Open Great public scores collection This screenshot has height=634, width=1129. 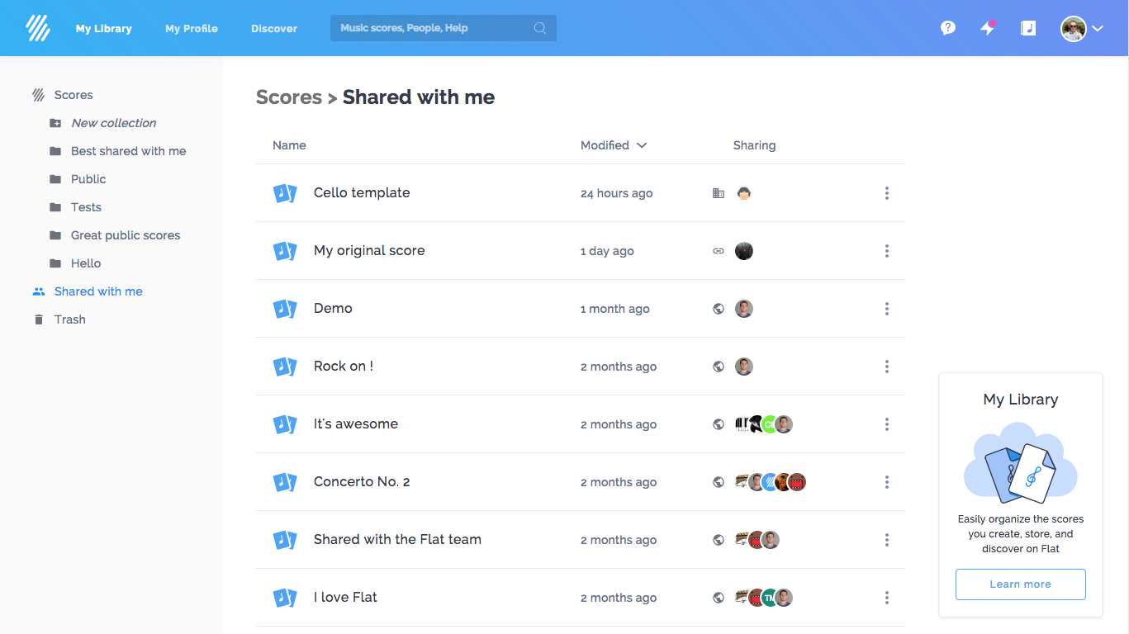click(x=126, y=235)
